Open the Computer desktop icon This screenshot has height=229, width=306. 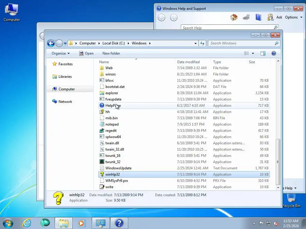click(12, 13)
